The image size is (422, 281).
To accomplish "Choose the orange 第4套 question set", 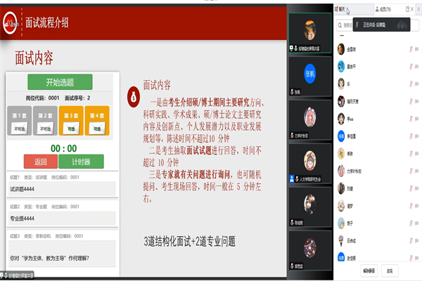I will click(96, 122).
